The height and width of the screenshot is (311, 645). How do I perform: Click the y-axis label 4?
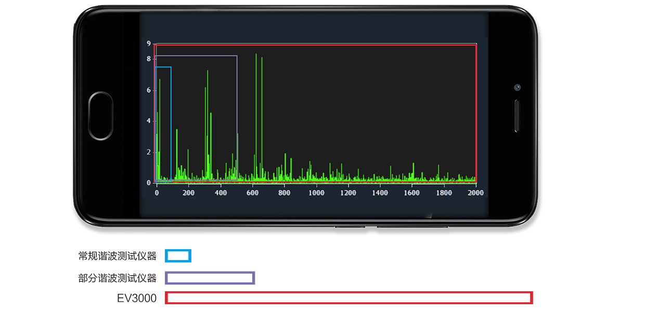pyautogui.click(x=148, y=121)
